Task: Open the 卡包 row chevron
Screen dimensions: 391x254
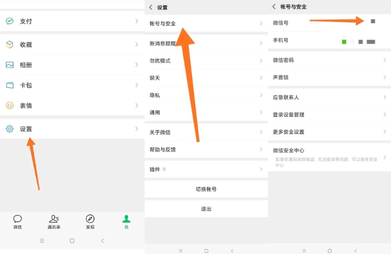Action: 137,85
